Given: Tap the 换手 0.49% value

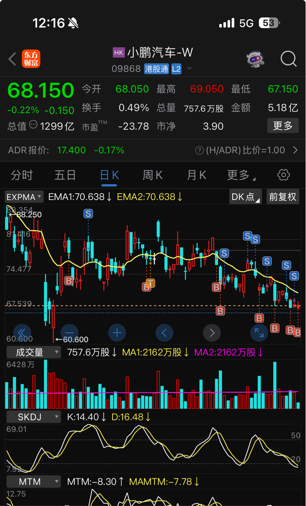Looking at the screenshot, I should pos(134,107).
